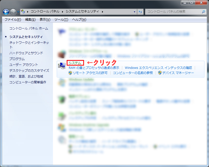The width and height of the screenshot is (209, 167).
Task: Open ユーザー アカウント category
Action: click(x=24, y=65)
